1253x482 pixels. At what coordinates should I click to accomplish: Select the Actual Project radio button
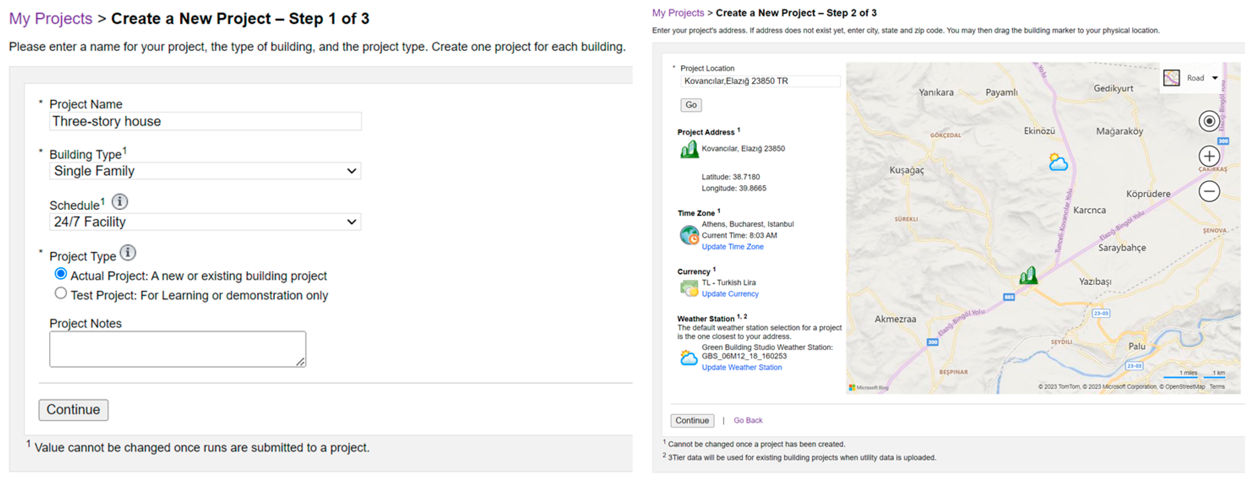pos(61,274)
